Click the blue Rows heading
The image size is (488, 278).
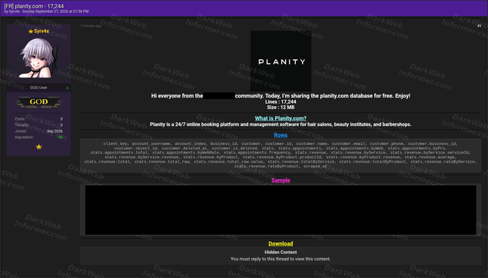[281, 135]
